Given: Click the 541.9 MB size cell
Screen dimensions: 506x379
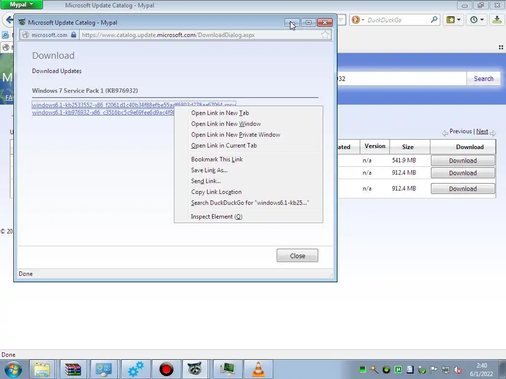Looking at the screenshot, I should pos(404,160).
